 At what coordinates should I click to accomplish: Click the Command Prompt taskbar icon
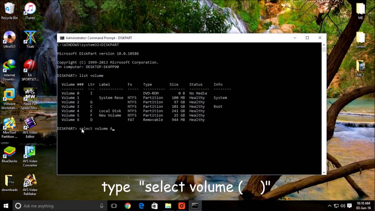195,206
